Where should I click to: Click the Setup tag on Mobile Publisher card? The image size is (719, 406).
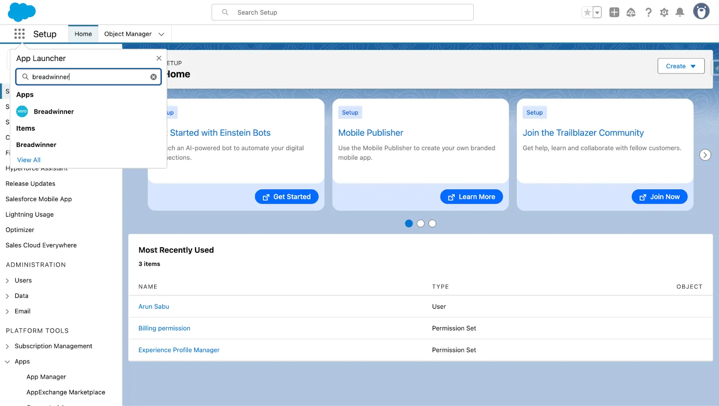pos(350,113)
